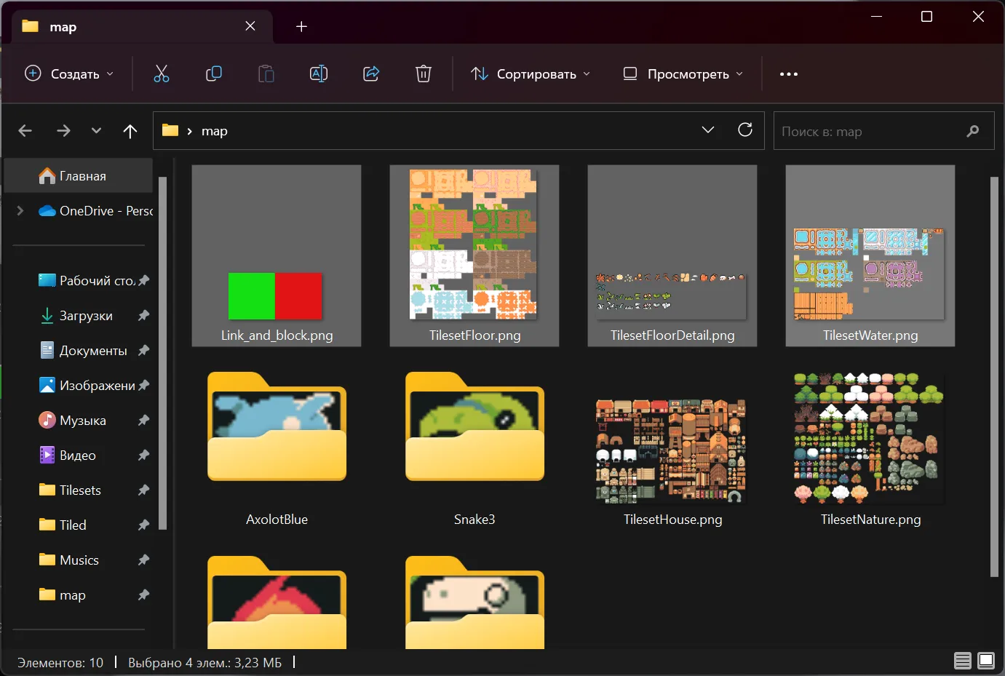Open a new tab with plus button

(301, 27)
